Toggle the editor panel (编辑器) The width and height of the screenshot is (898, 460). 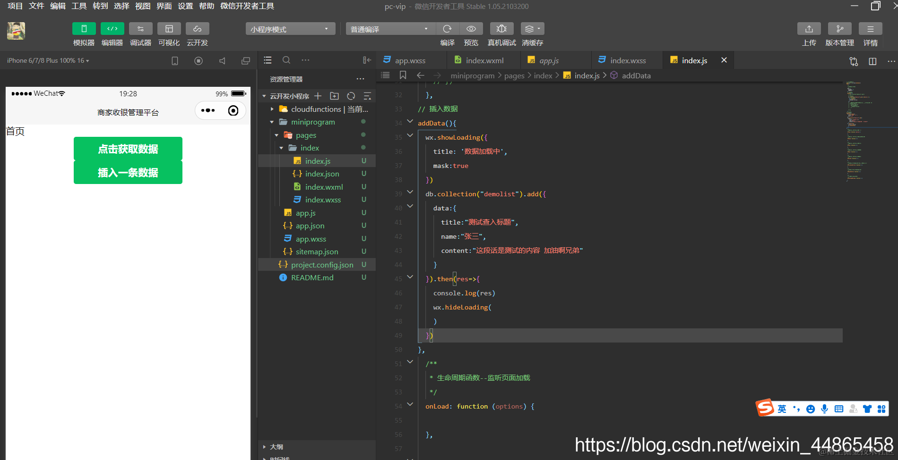pyautogui.click(x=112, y=29)
